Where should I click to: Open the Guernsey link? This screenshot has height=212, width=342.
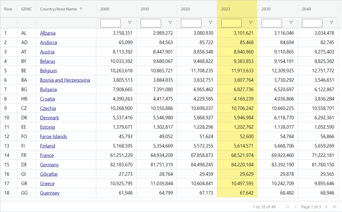[x=50, y=193]
